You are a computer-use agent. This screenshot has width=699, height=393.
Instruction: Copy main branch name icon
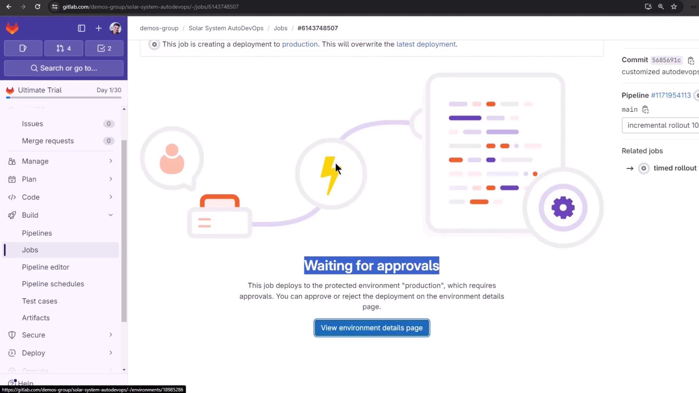[645, 110]
